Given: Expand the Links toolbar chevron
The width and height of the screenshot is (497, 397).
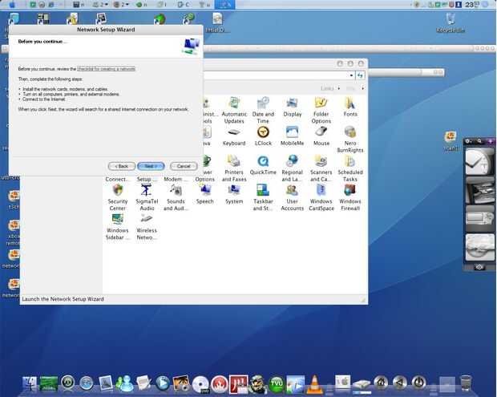Looking at the screenshot, I should click(x=339, y=88).
